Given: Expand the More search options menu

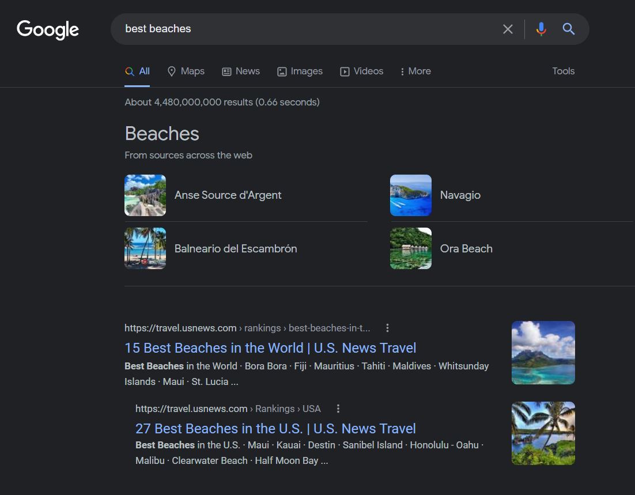Looking at the screenshot, I should pos(415,71).
